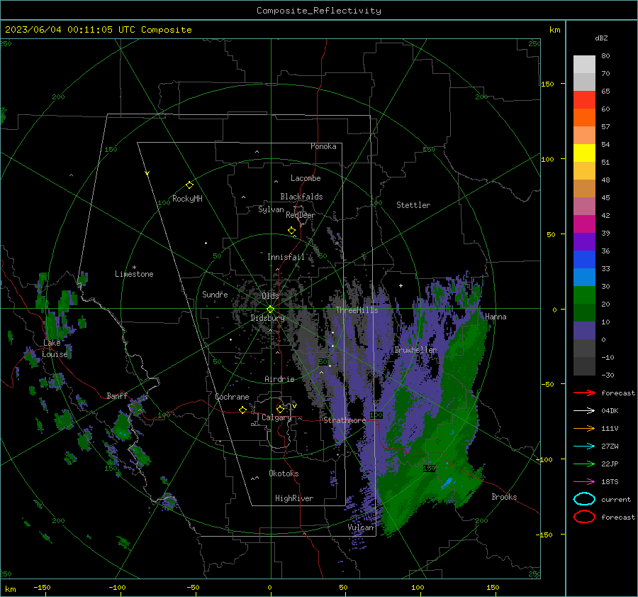Select the violet purple swatch in the dBZ scale
Image resolution: width=638 pixels, height=597 pixels.
[584, 242]
